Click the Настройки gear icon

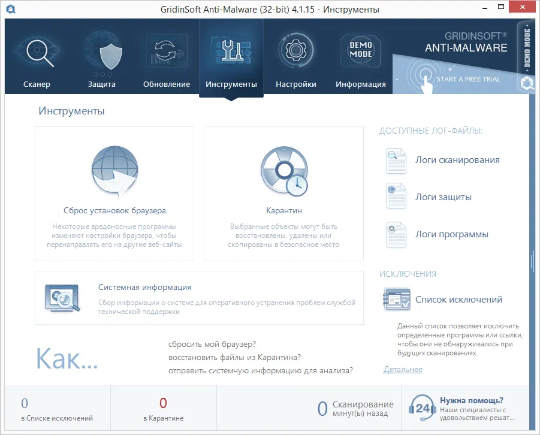[296, 50]
